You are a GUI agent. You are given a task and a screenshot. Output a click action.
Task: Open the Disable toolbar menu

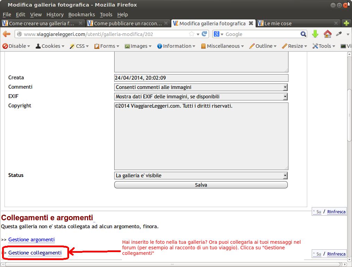click(16, 46)
